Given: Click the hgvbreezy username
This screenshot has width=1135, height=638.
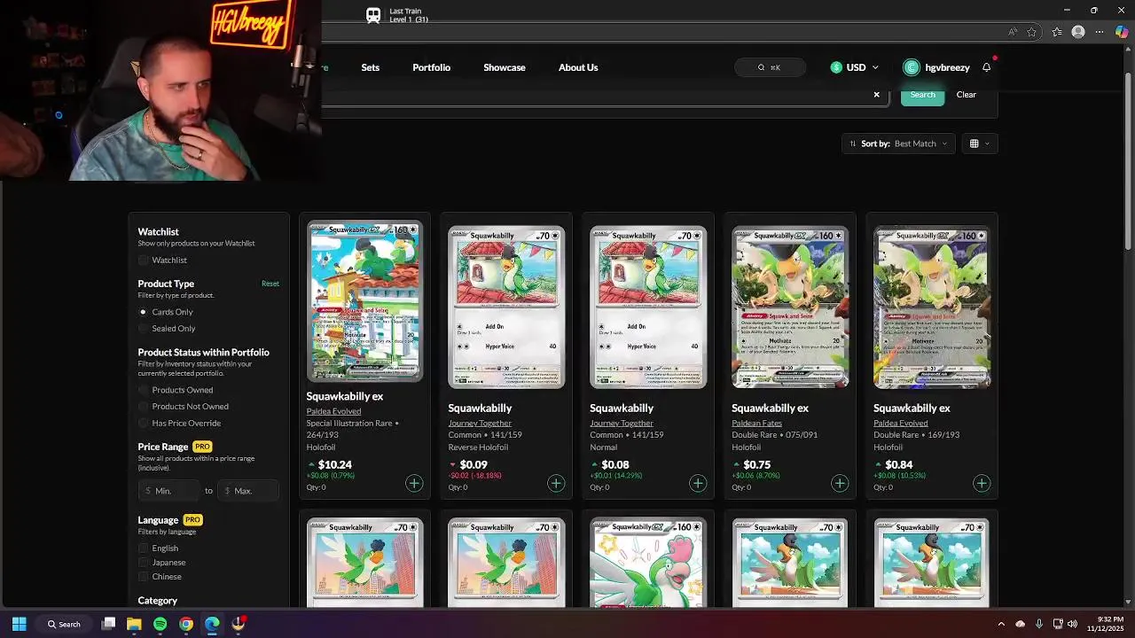Looking at the screenshot, I should 947,67.
